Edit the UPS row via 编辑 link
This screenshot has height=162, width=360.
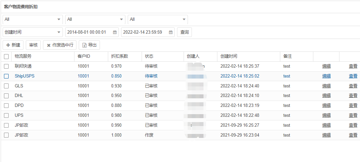327,115
